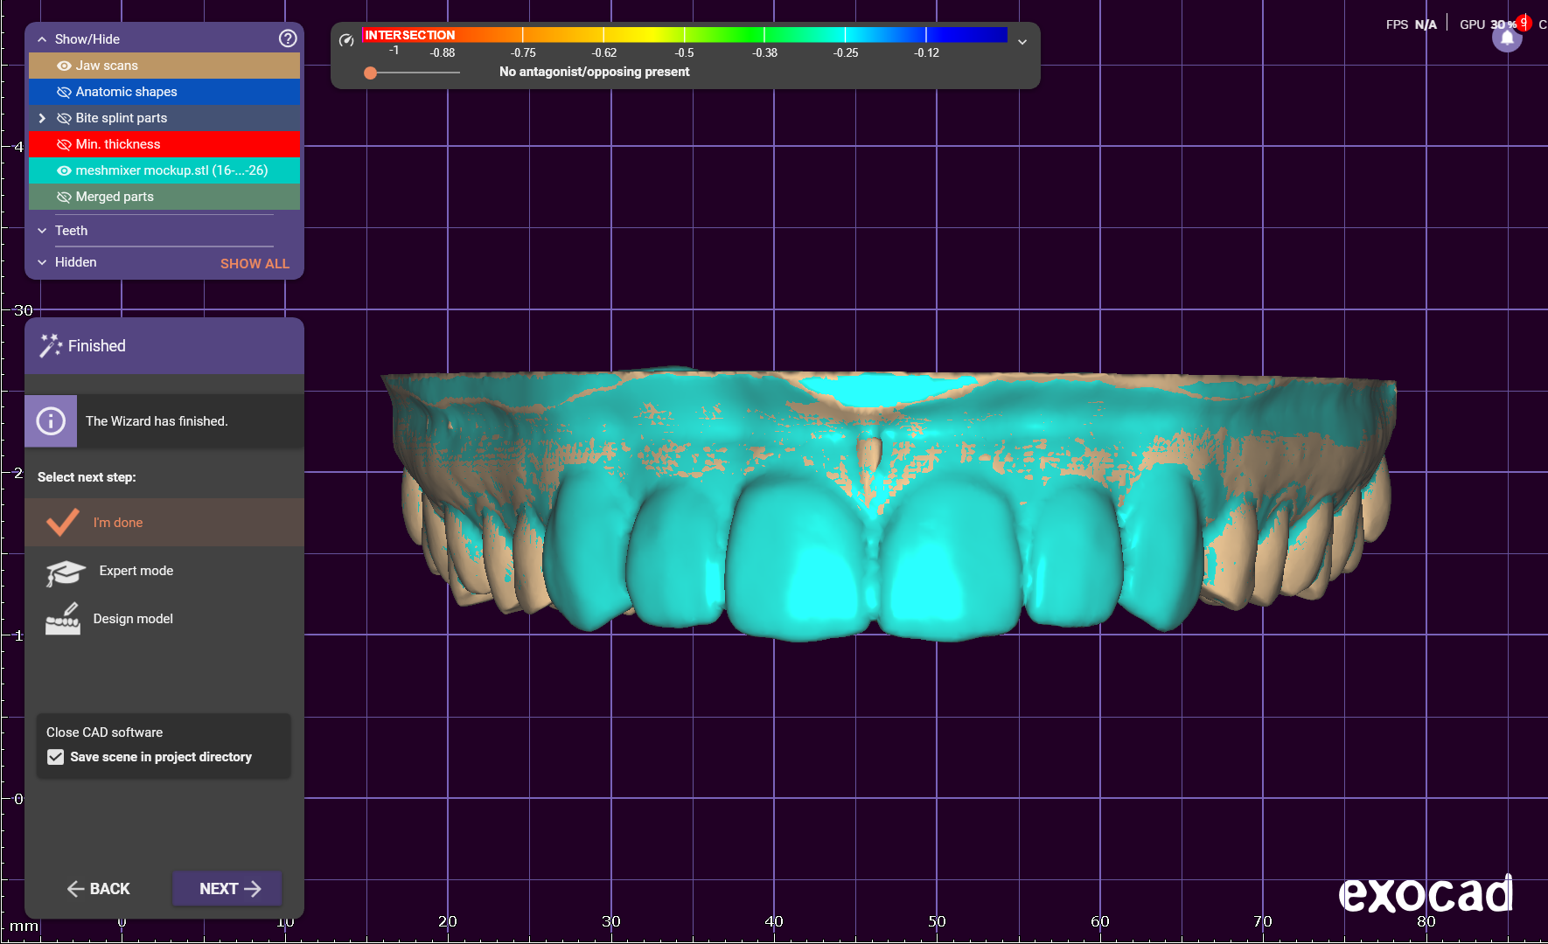Go BACK to the previous wizard step
This screenshot has height=944, width=1548.
(98, 889)
